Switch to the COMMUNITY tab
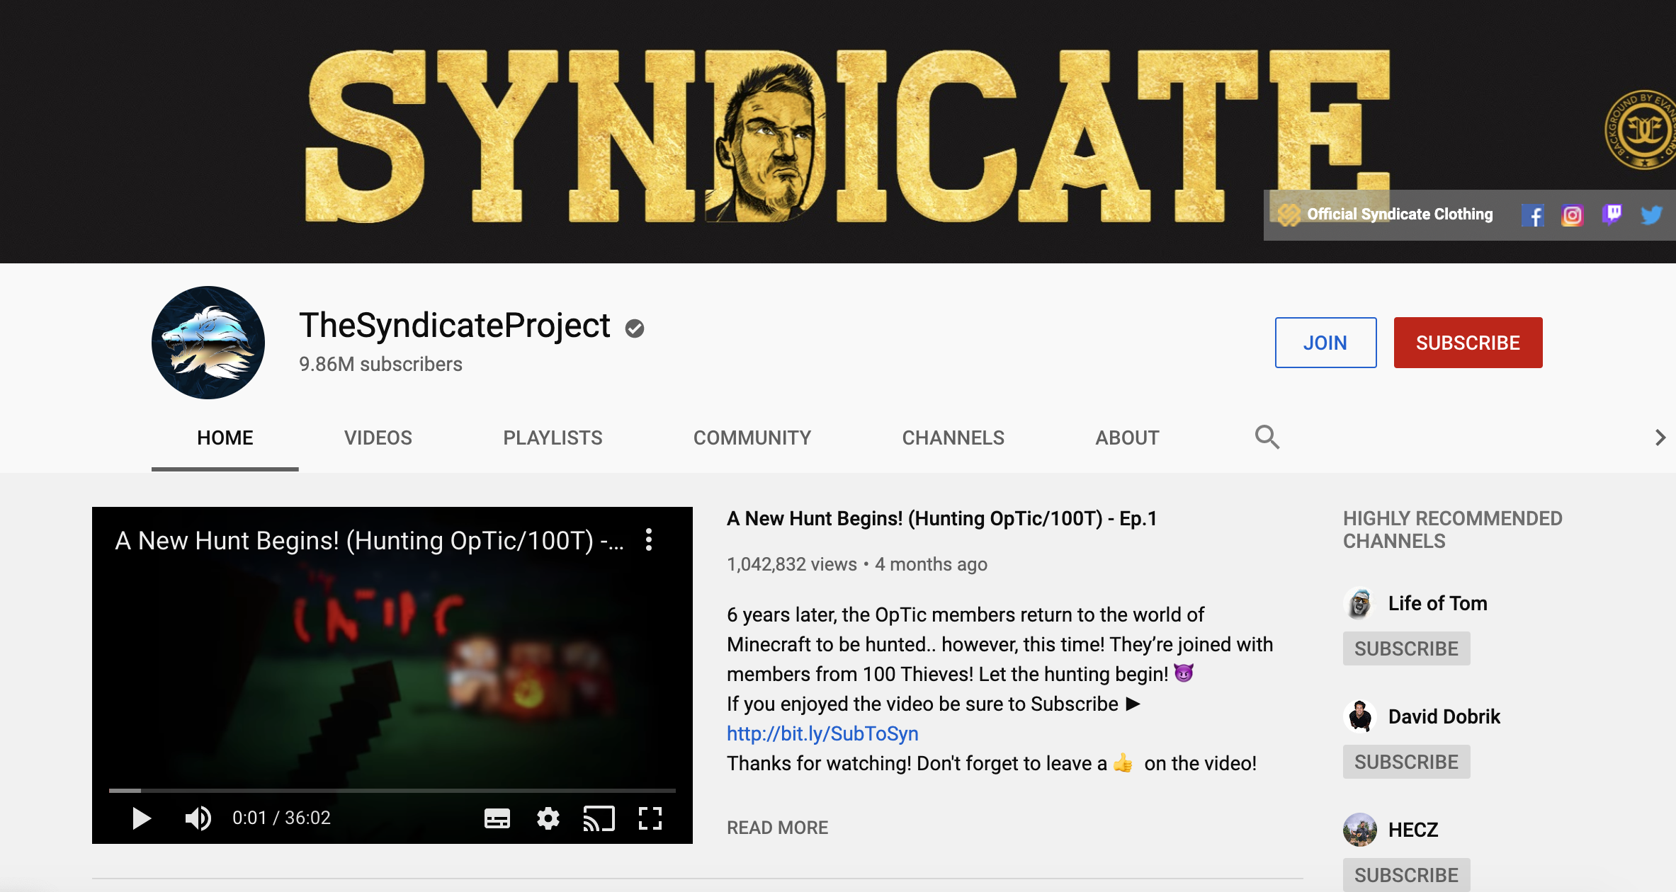Screen dimensions: 1676x892 pyautogui.click(x=752, y=438)
